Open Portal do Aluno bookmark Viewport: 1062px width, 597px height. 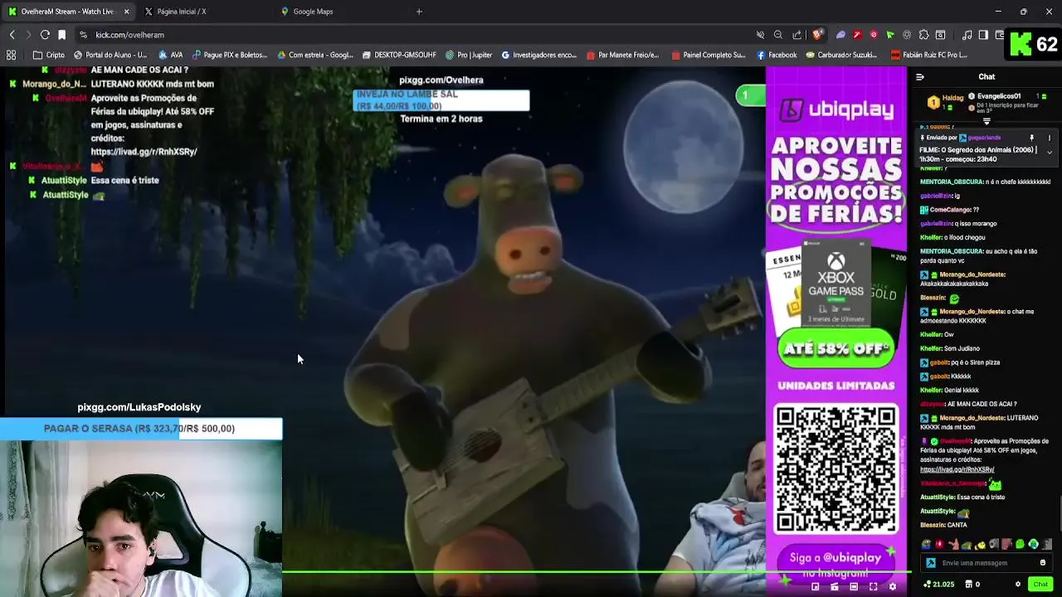[x=110, y=55]
